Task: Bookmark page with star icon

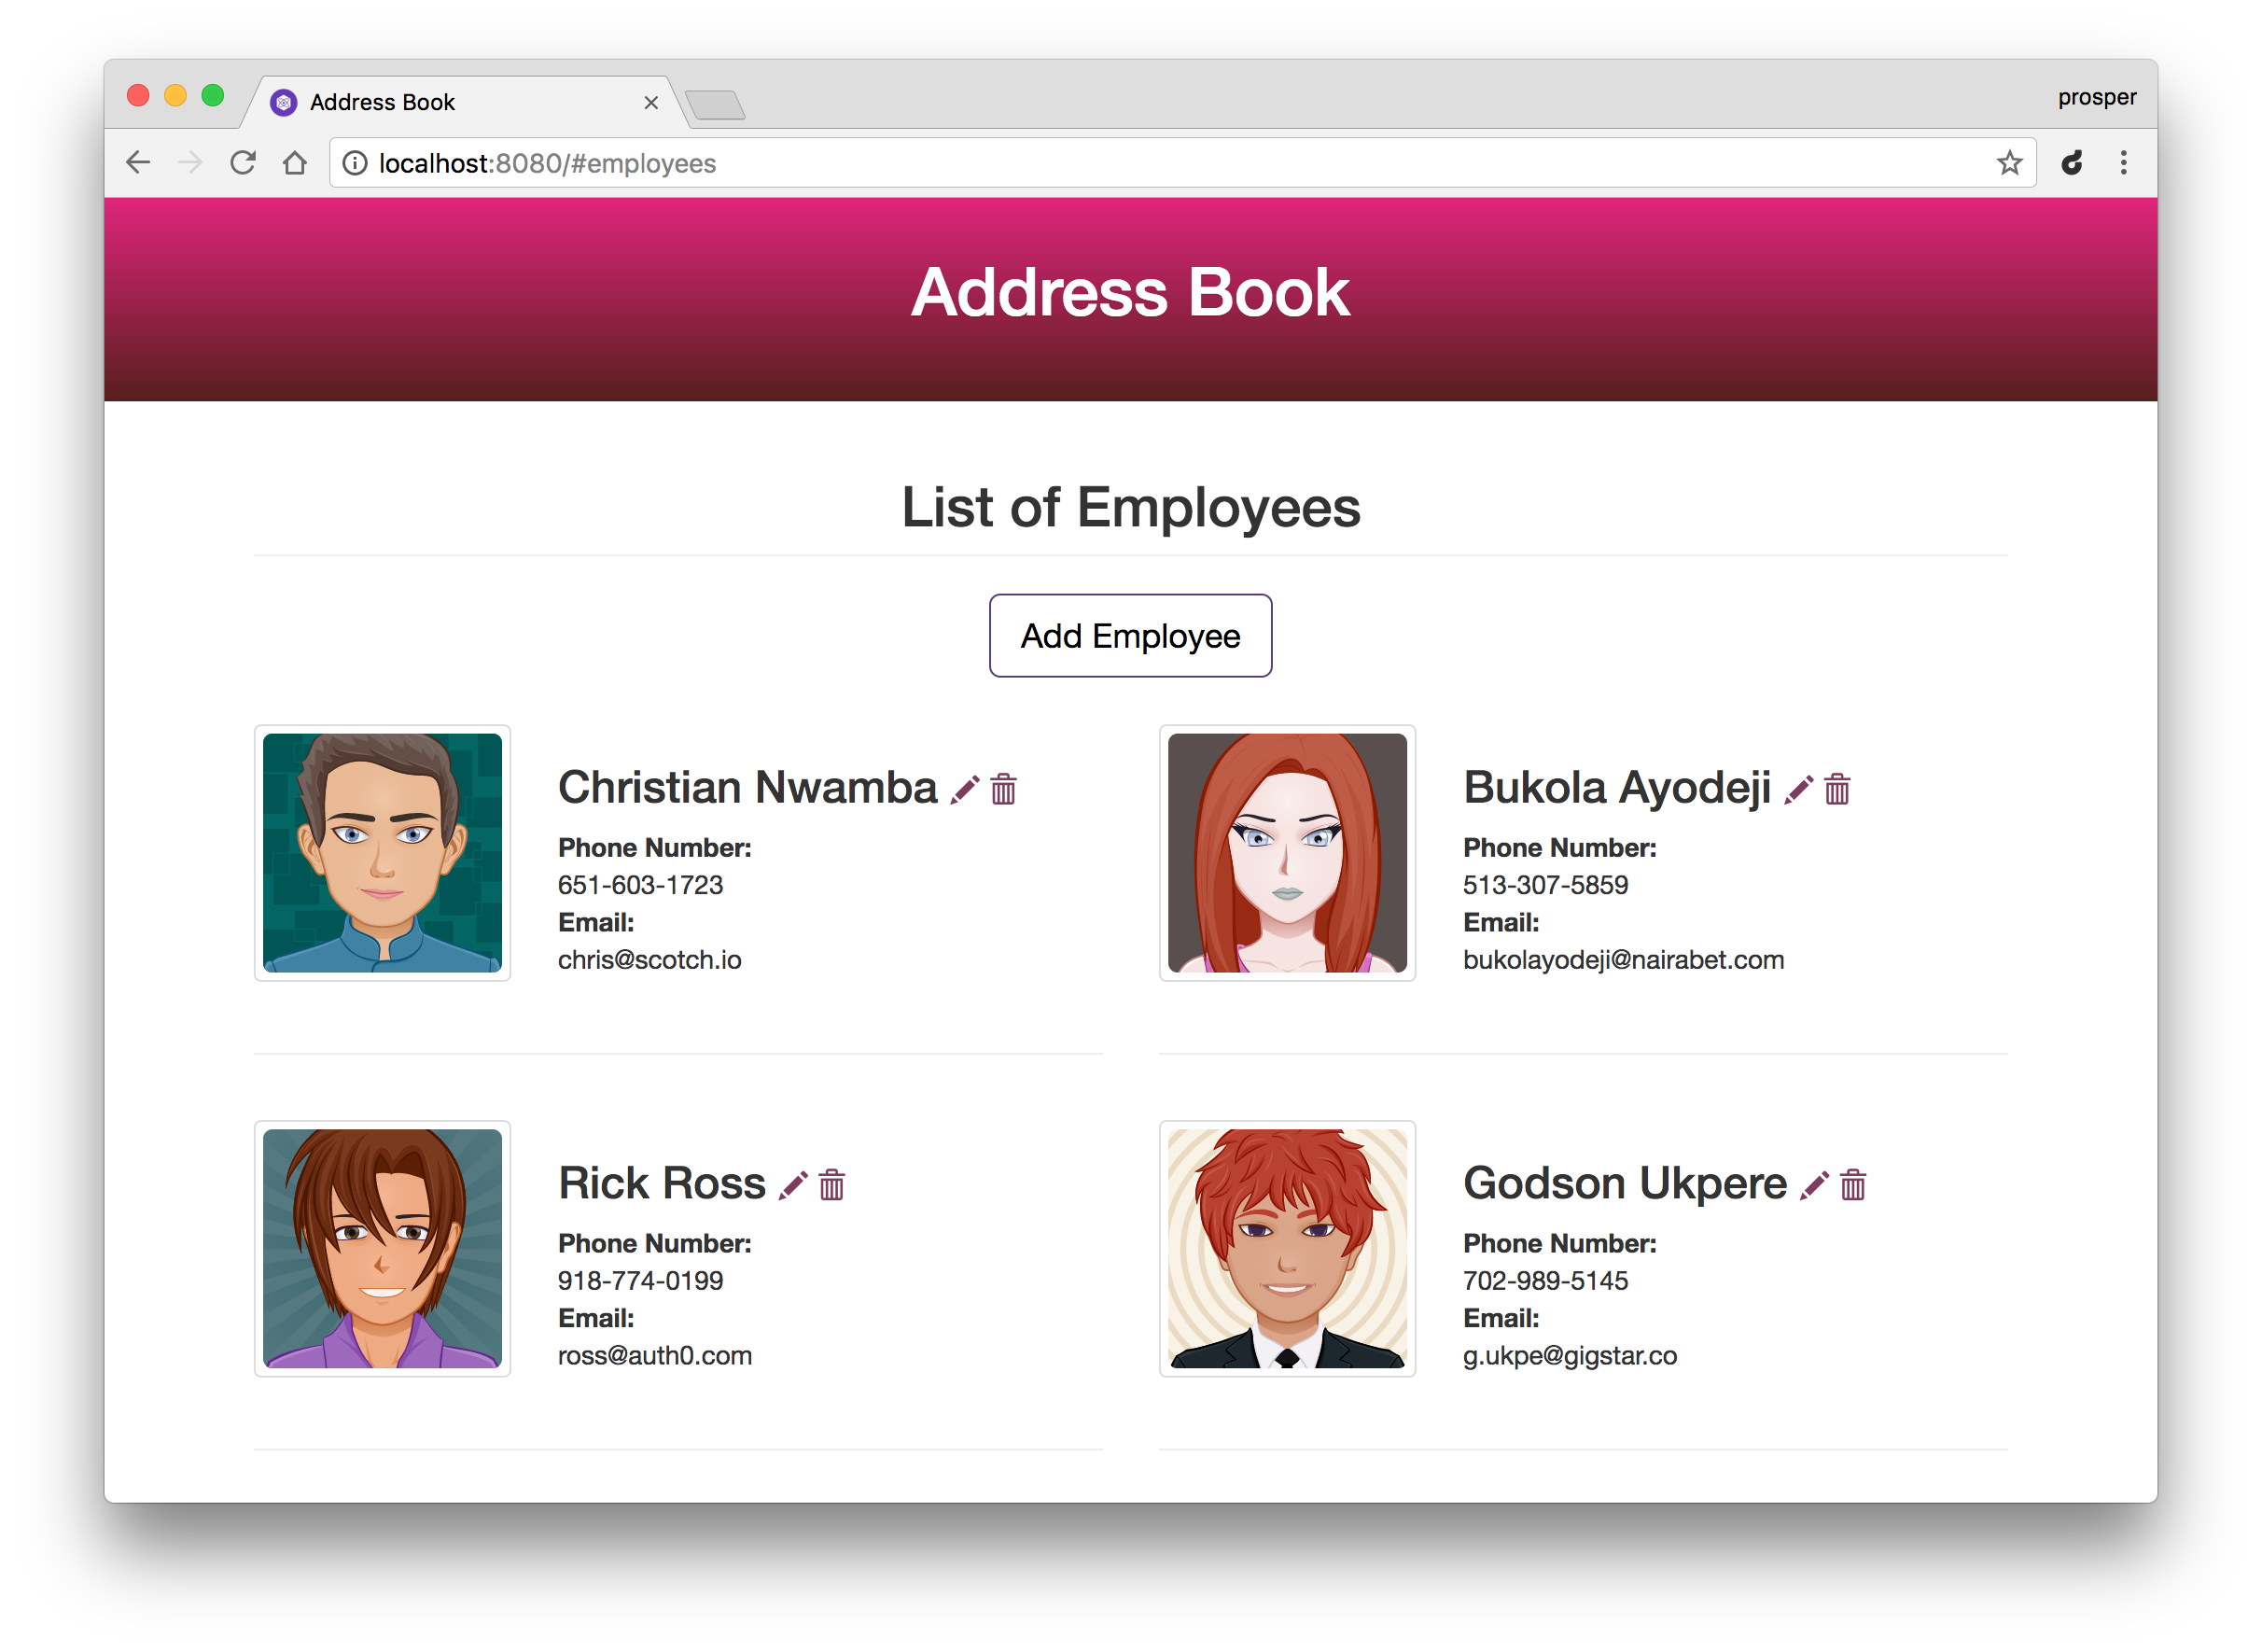Action: [2009, 163]
